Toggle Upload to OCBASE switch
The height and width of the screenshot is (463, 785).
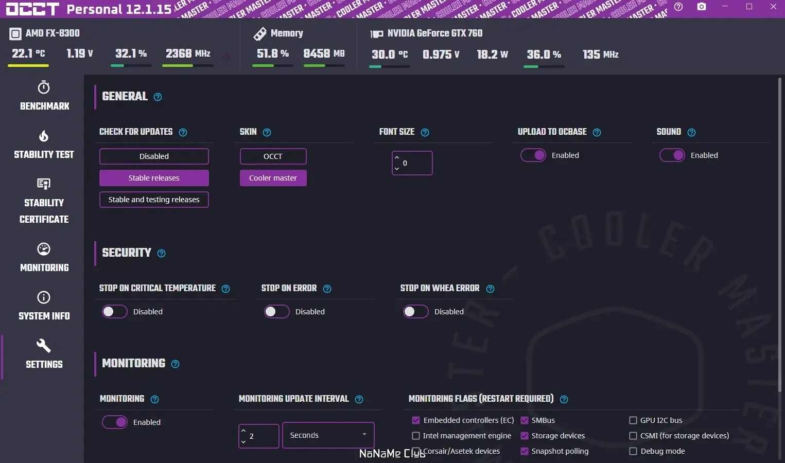[533, 155]
